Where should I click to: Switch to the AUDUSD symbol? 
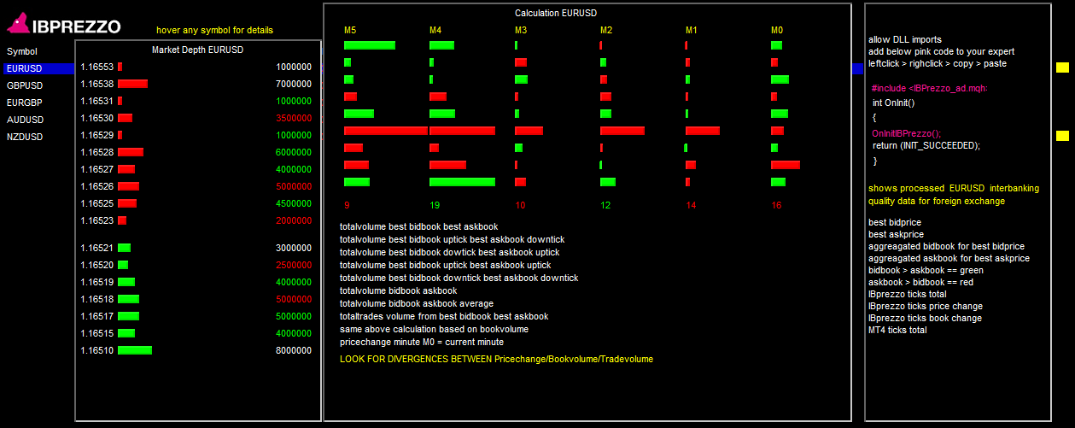(x=25, y=120)
